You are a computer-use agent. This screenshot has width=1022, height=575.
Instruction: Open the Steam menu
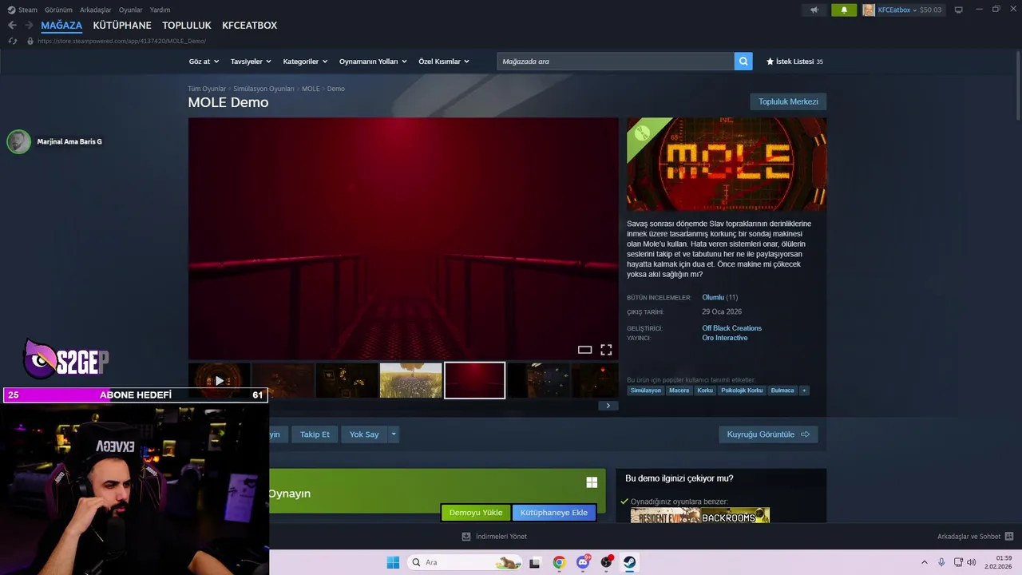(x=22, y=10)
